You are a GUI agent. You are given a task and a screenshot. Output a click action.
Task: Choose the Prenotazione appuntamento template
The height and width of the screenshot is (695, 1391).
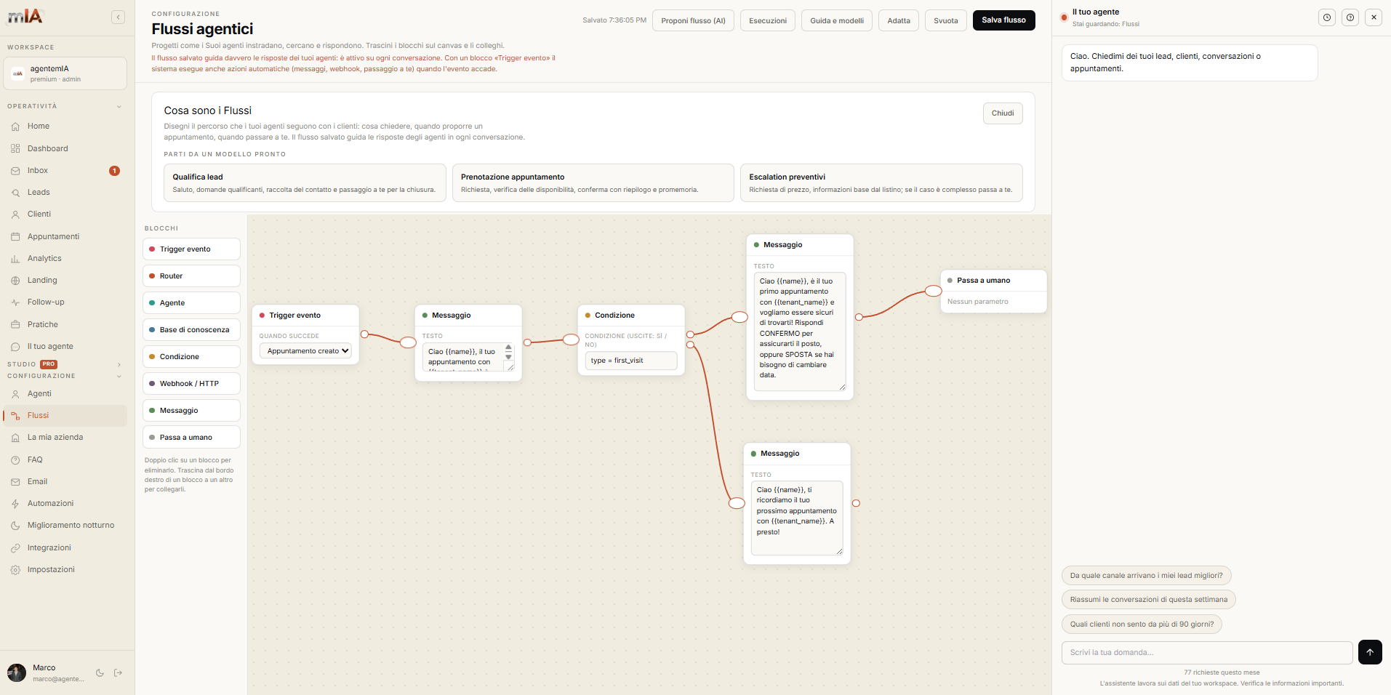coord(593,182)
